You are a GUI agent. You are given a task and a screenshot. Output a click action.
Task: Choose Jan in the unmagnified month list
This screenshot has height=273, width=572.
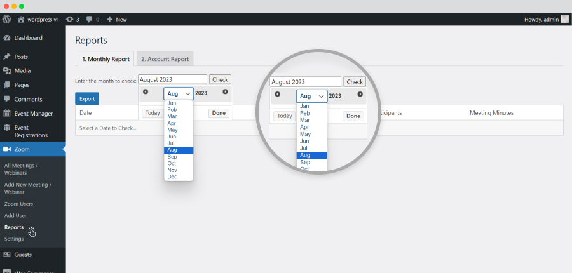click(179, 103)
